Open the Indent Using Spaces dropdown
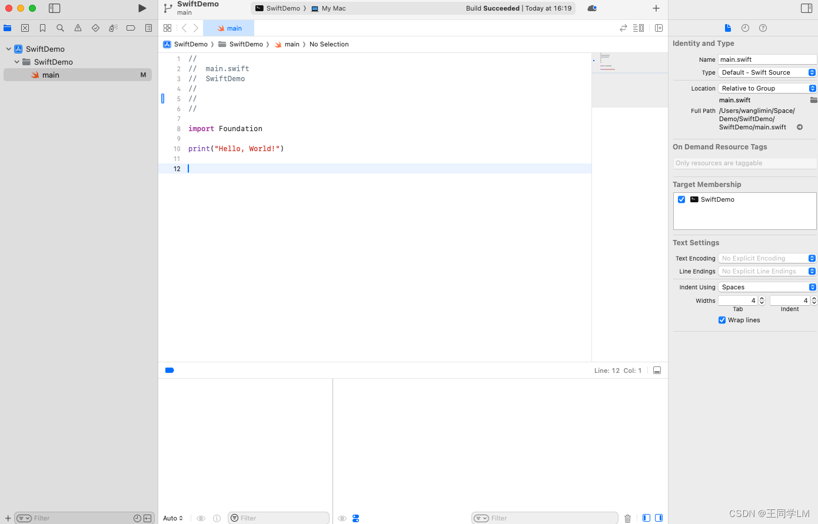 (x=767, y=287)
